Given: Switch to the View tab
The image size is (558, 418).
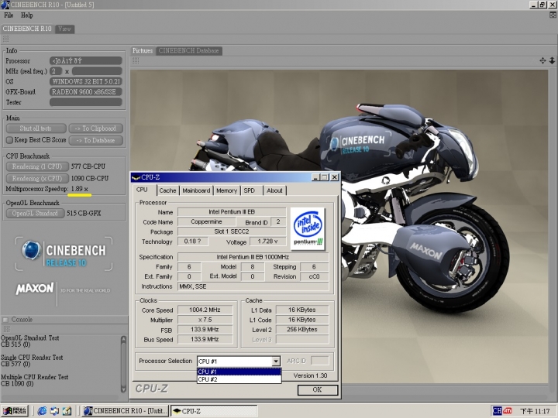Looking at the screenshot, I should coord(64,29).
